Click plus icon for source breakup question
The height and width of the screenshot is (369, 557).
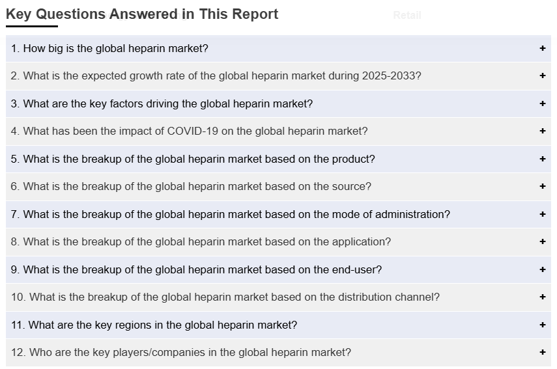click(x=542, y=186)
